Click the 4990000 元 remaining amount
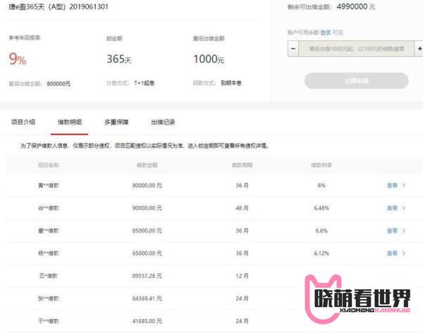 [355, 7]
